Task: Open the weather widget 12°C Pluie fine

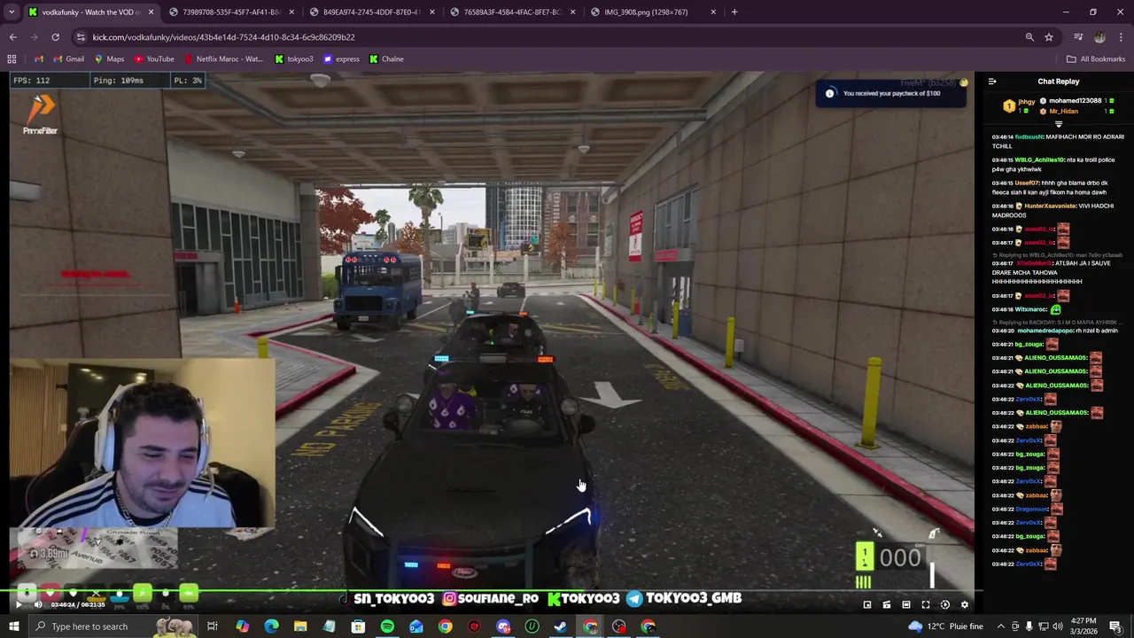Action: point(946,626)
